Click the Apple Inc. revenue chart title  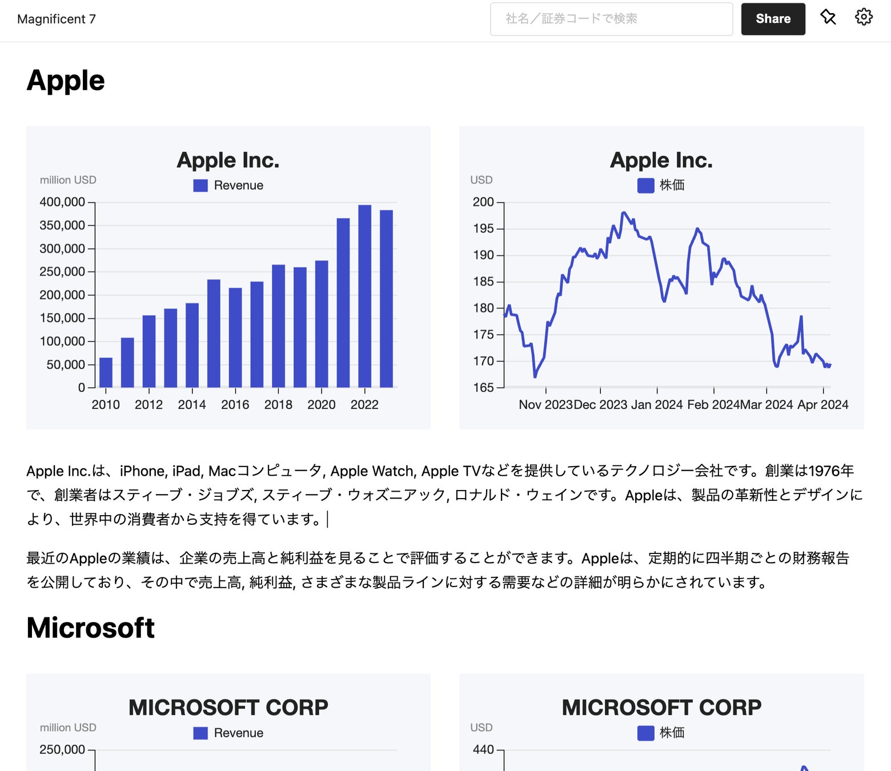228,160
